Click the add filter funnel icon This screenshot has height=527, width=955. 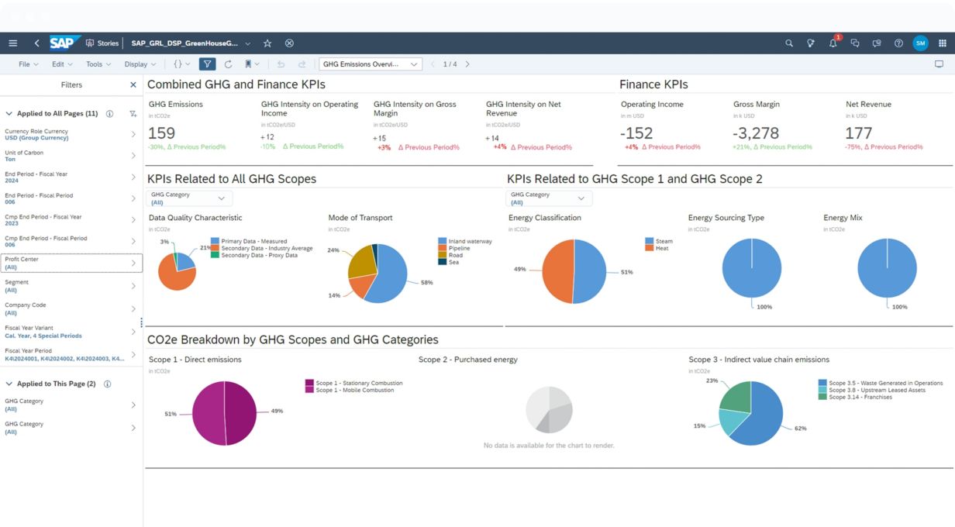tap(133, 114)
